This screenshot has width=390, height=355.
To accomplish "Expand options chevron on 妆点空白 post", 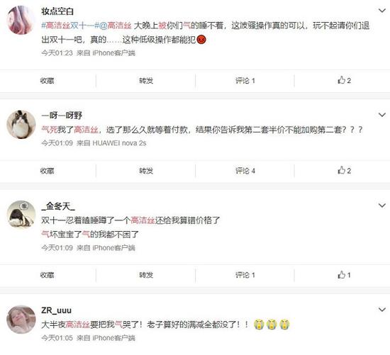I will pos(381,11).
